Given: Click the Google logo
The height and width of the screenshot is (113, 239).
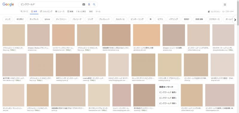Looking at the screenshot, I should [8, 4].
